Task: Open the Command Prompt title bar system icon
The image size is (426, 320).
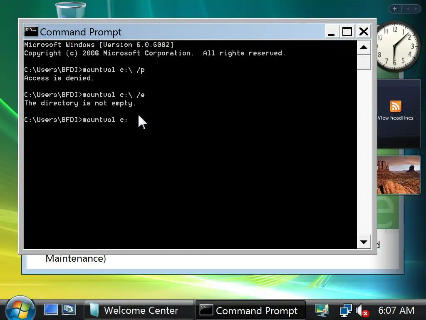Action: tap(31, 31)
